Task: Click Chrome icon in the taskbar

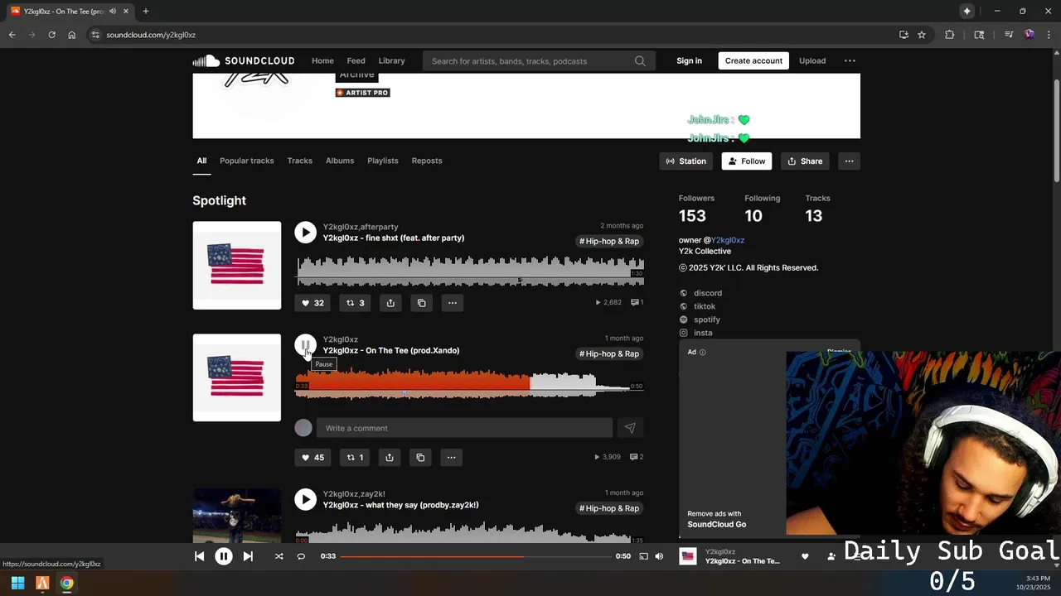Action: 67,583
